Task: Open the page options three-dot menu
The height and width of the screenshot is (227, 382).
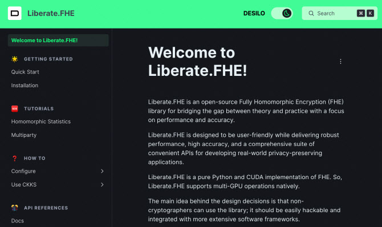Action: (x=340, y=62)
